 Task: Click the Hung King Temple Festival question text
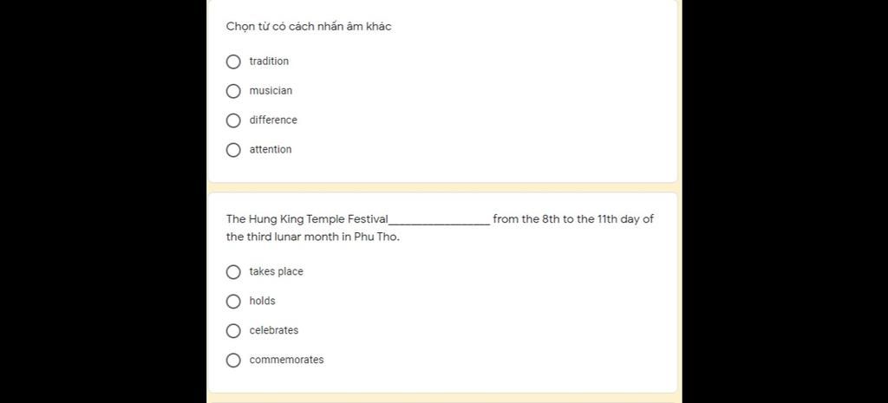(x=440, y=228)
